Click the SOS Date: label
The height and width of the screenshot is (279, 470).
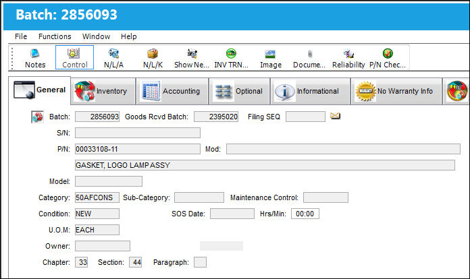188,214
